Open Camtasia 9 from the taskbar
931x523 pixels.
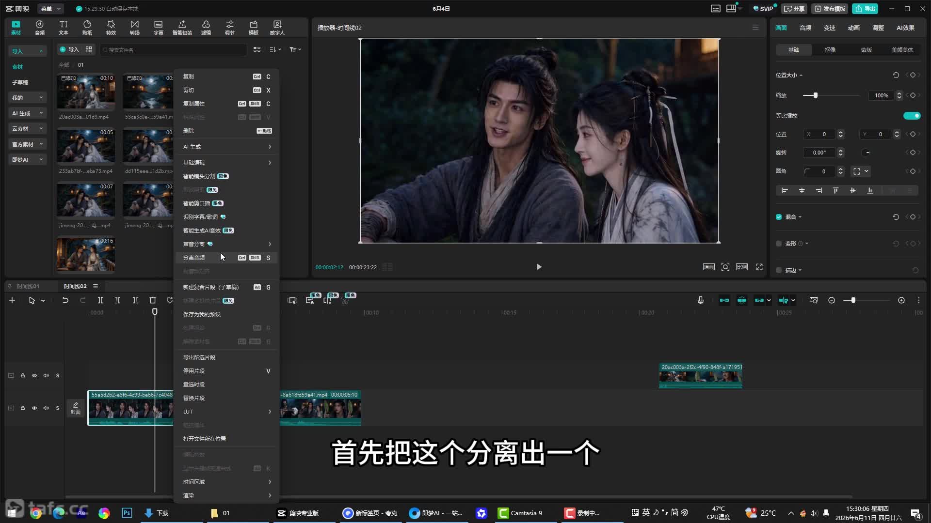(x=521, y=513)
